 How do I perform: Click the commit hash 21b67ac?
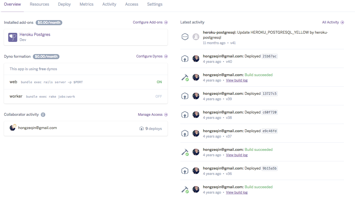(x=270, y=56)
